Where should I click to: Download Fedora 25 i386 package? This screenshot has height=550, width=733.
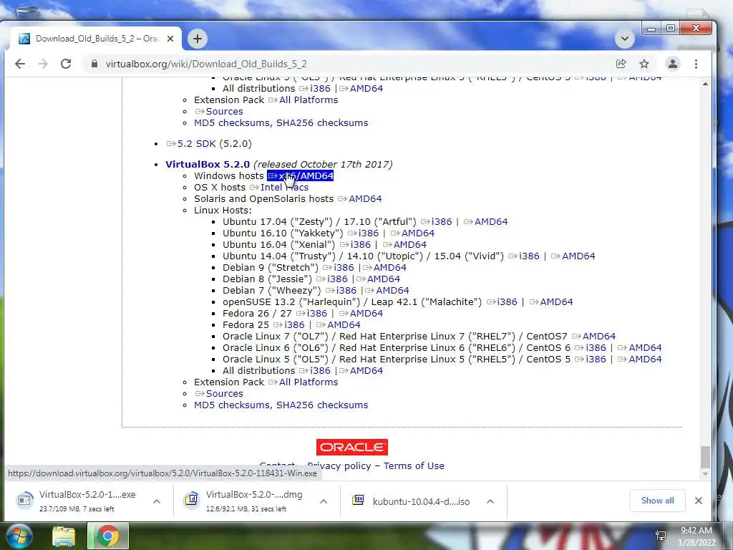click(x=289, y=324)
